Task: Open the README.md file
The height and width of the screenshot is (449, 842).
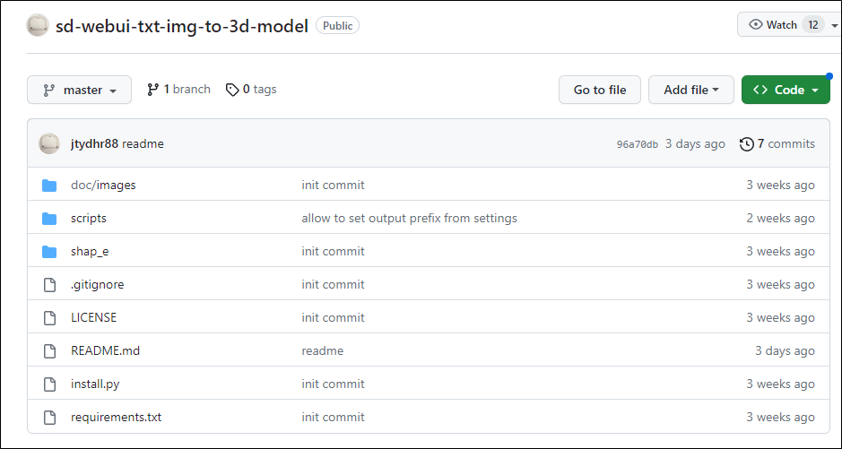Action: pos(105,350)
